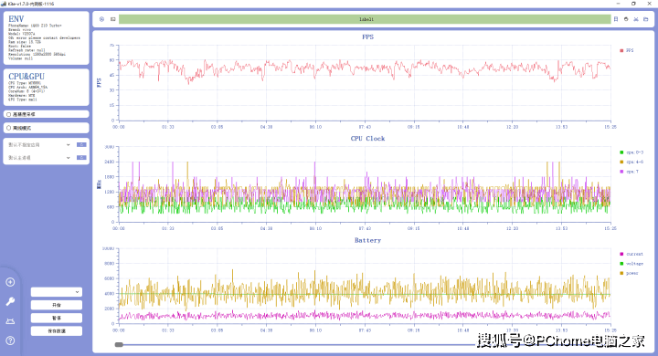Toggle the cpu:0-3 legend series
The height and width of the screenshot is (356, 658).
(x=631, y=152)
